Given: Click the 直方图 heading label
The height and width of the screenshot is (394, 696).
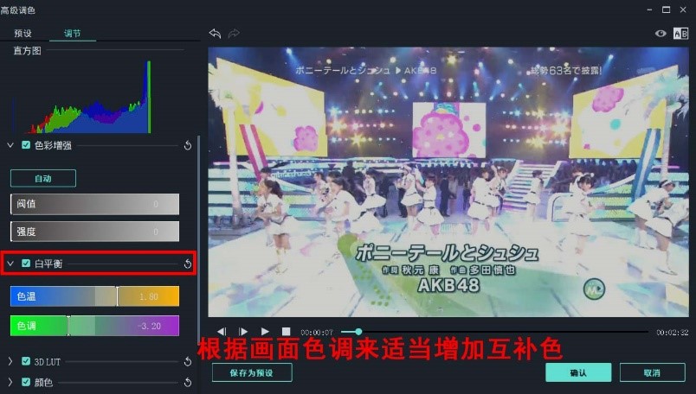Looking at the screenshot, I should pyautogui.click(x=27, y=50).
